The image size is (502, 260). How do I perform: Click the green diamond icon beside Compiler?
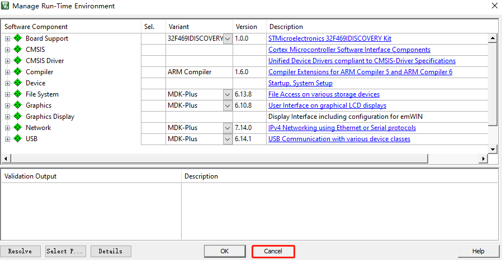17,72
